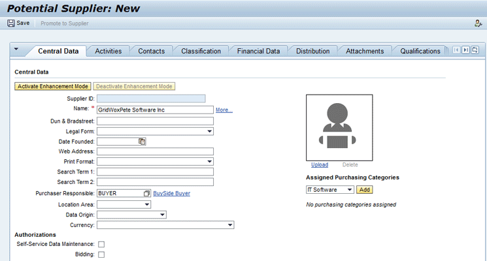This screenshot has height=261, width=487.
Task: Open the tab list overview icon
Action: click(475, 50)
